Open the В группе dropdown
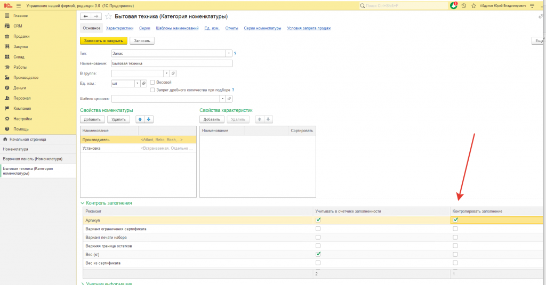Screen dimensions: 546x285 (x=166, y=74)
